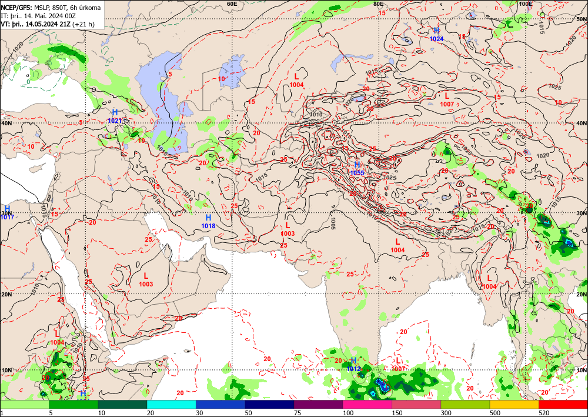Click the L 1007 low north of Tibet

tap(447, 100)
